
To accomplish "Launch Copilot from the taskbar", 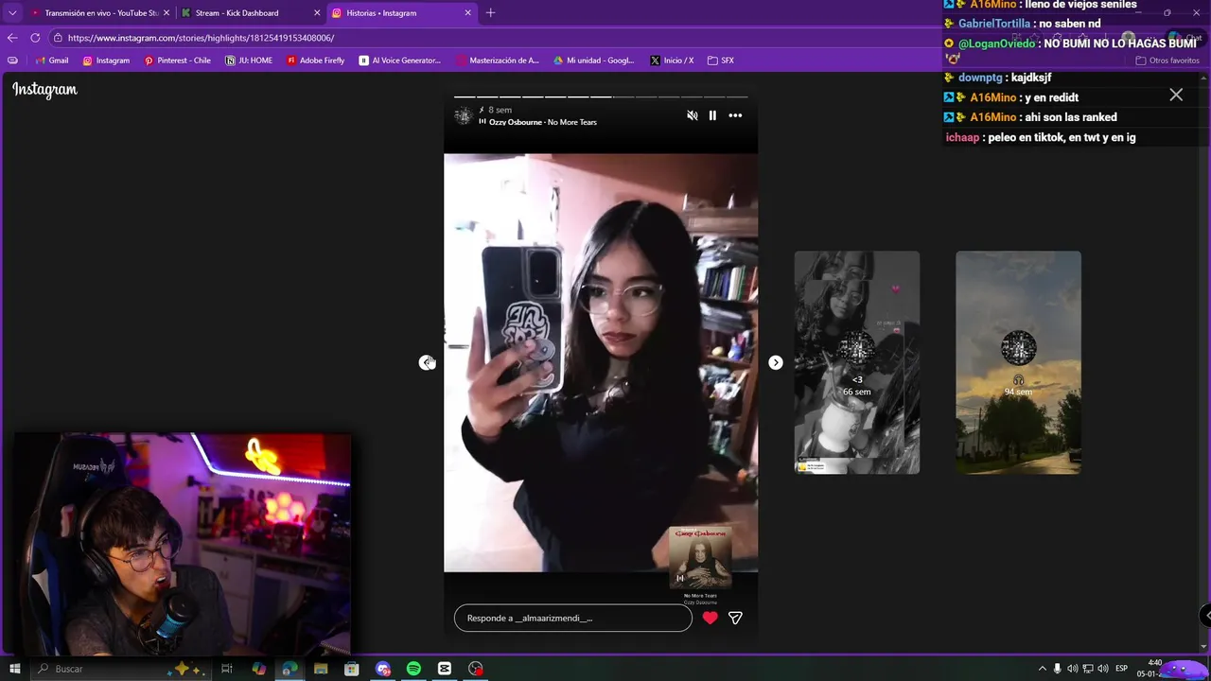I will tap(259, 669).
